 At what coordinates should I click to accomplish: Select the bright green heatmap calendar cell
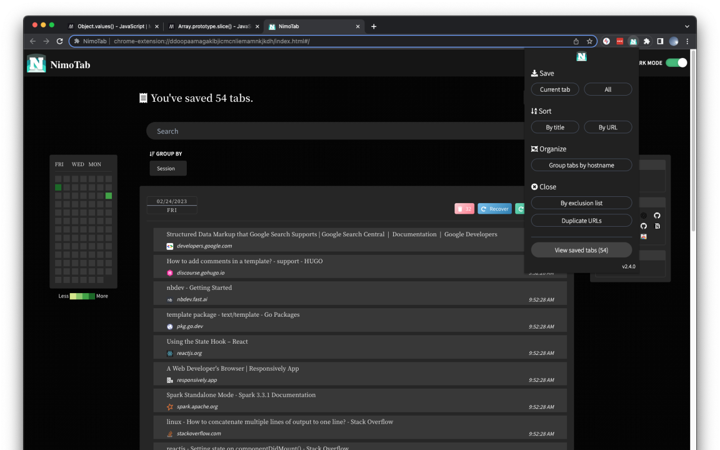(x=109, y=196)
